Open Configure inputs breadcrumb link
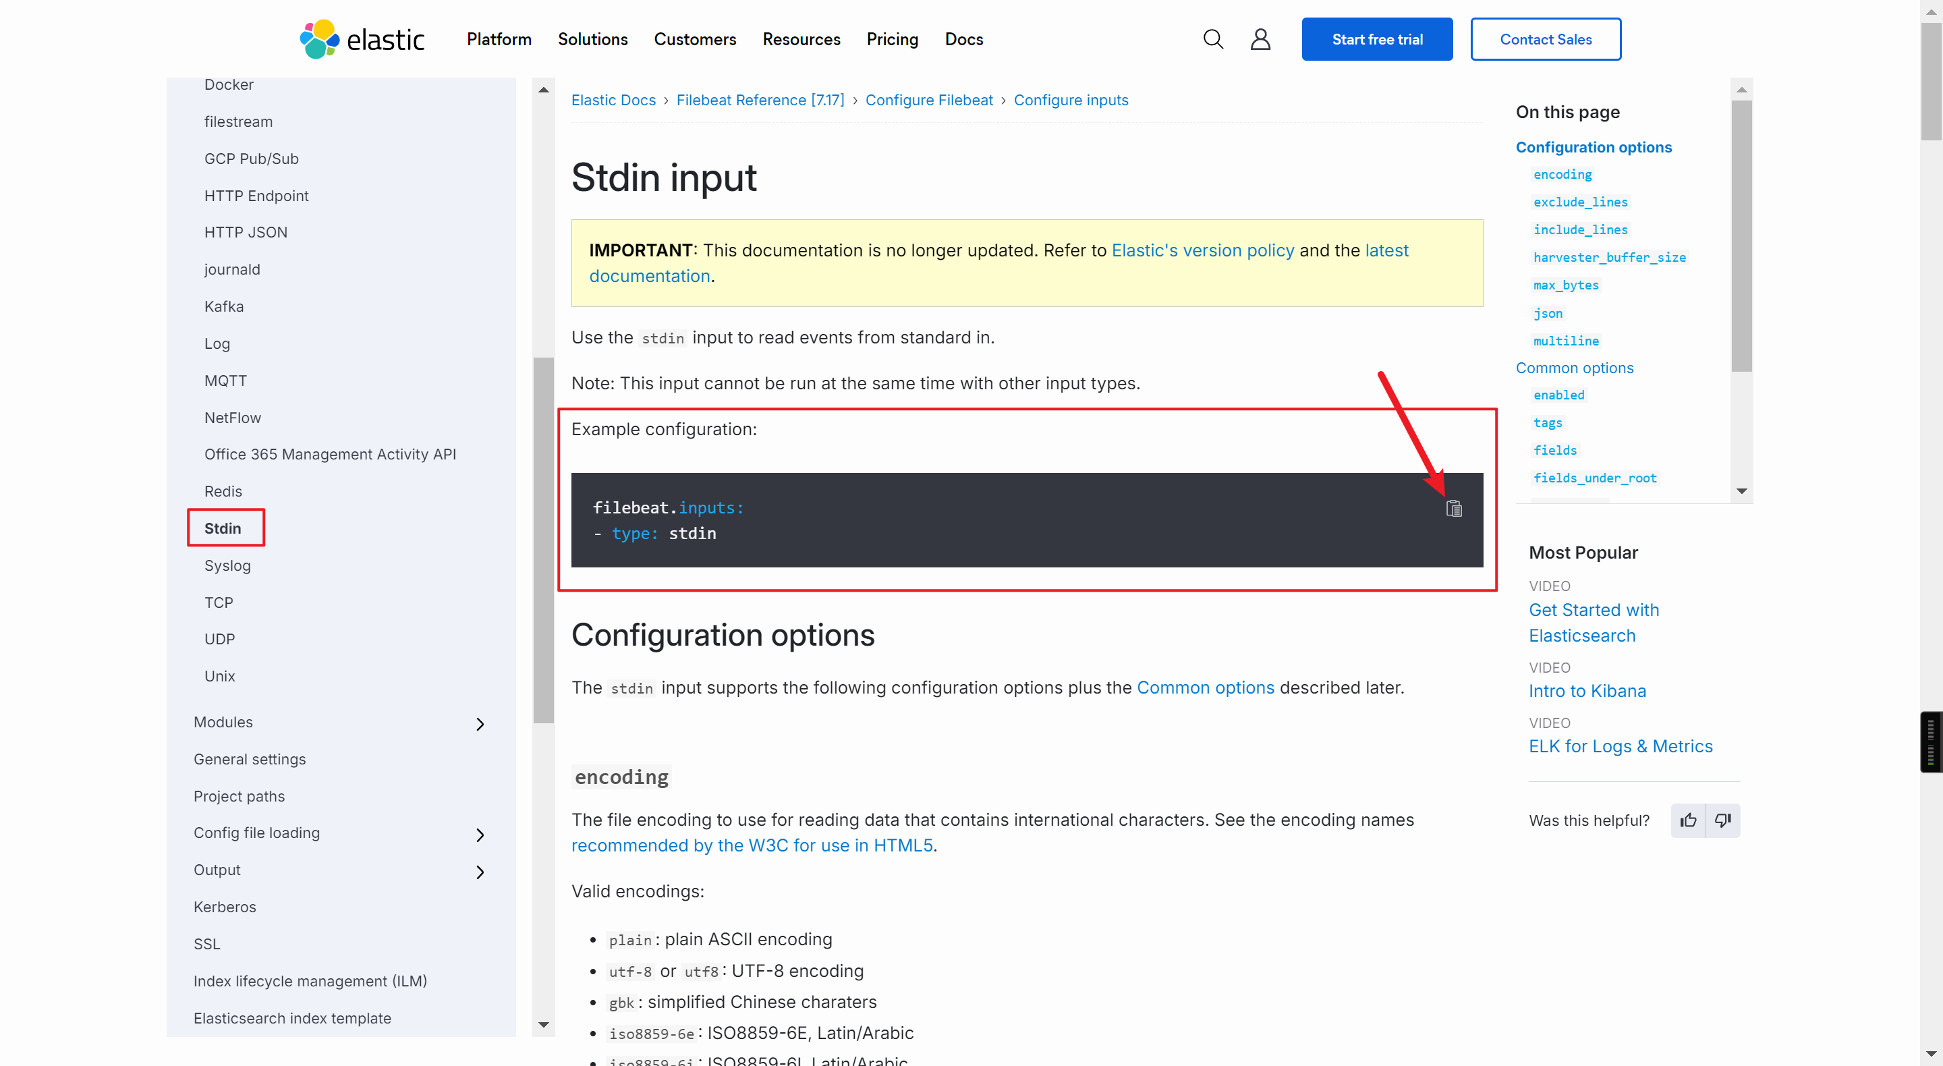 click(x=1070, y=101)
